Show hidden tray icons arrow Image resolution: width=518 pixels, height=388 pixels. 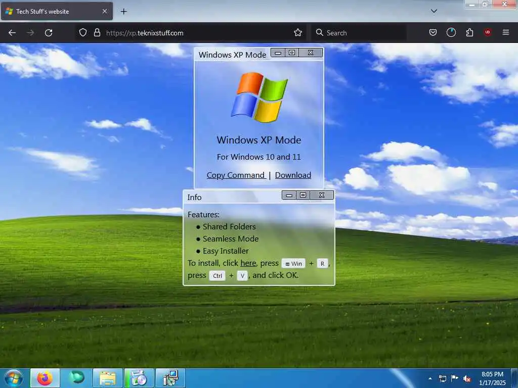pos(430,378)
